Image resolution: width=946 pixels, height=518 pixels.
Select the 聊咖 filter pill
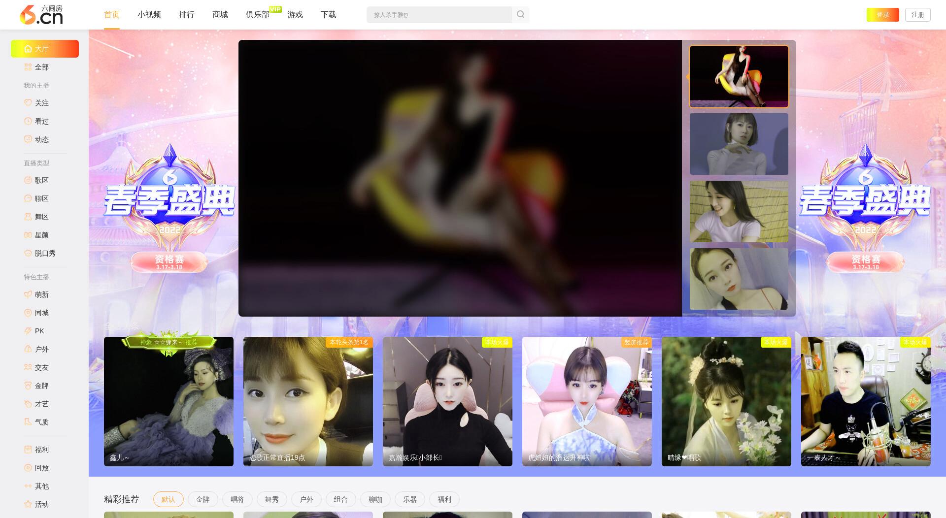375,499
